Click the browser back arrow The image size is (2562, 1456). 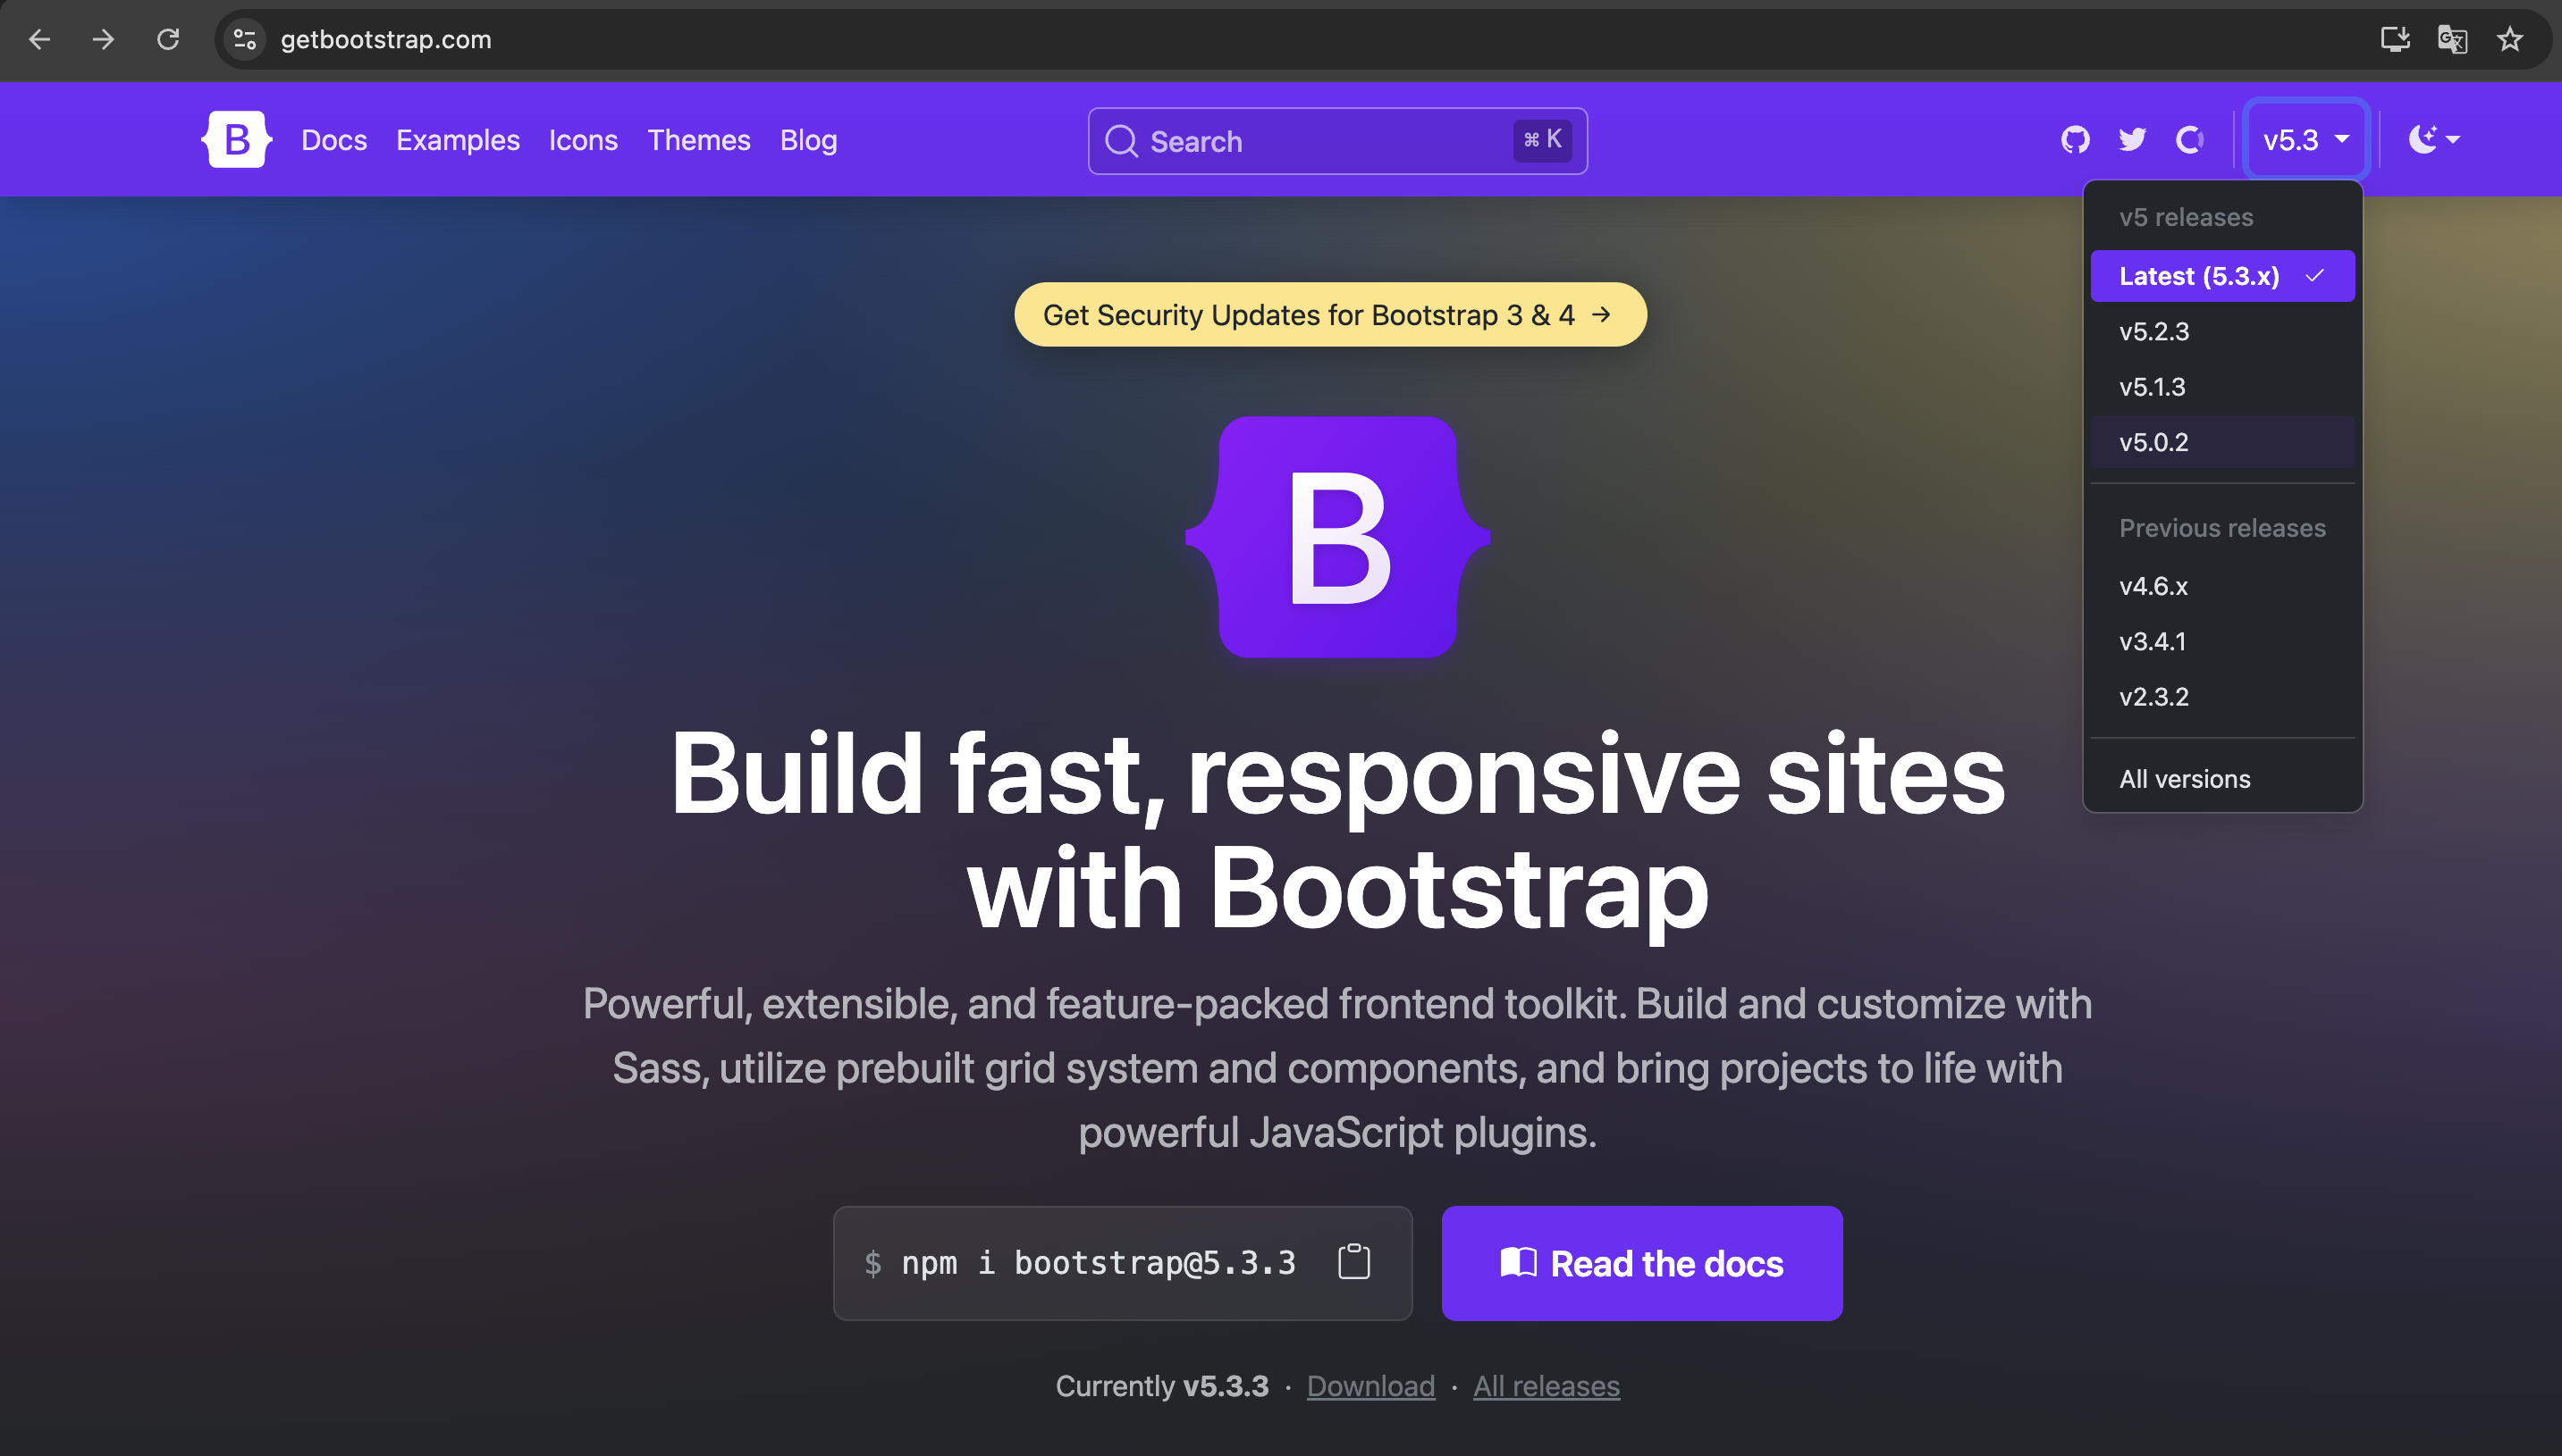[39, 39]
